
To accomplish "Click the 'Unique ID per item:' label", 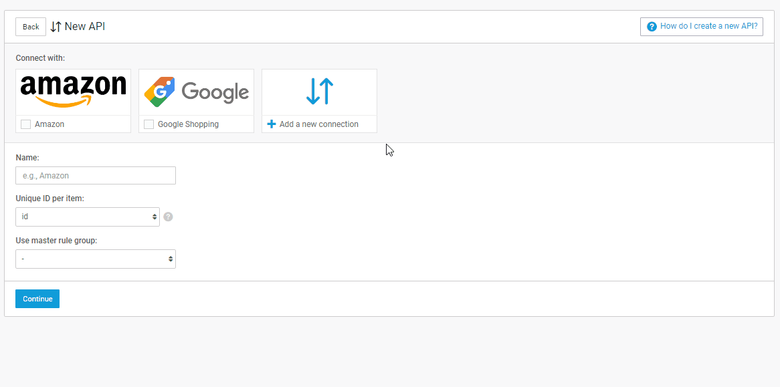I will (50, 199).
